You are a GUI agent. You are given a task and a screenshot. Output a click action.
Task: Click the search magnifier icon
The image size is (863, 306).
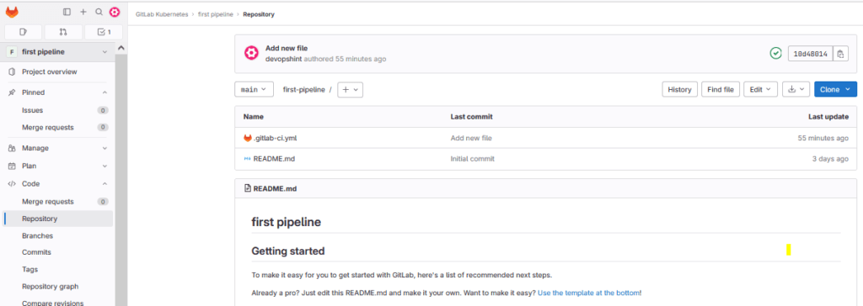(99, 12)
